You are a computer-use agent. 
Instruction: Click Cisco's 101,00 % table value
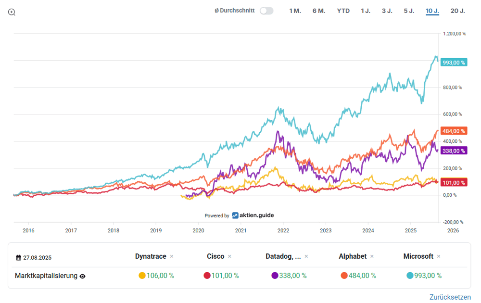tap(225, 276)
